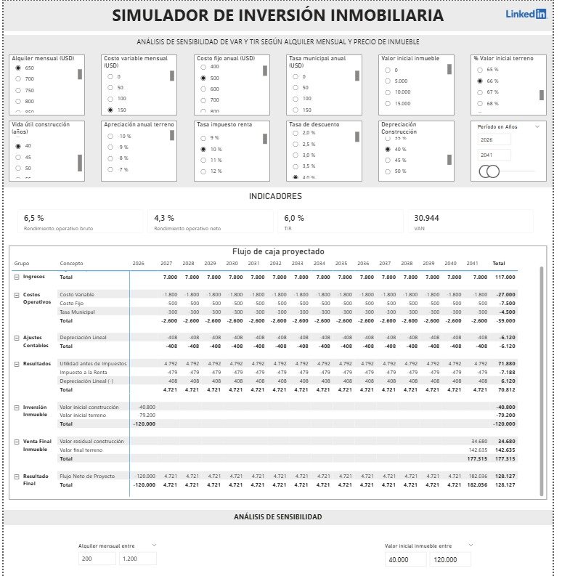Viewport: 562px width, 576px height.
Task: Click Tasa de descuento slicer scrollbar
Action: [357, 137]
